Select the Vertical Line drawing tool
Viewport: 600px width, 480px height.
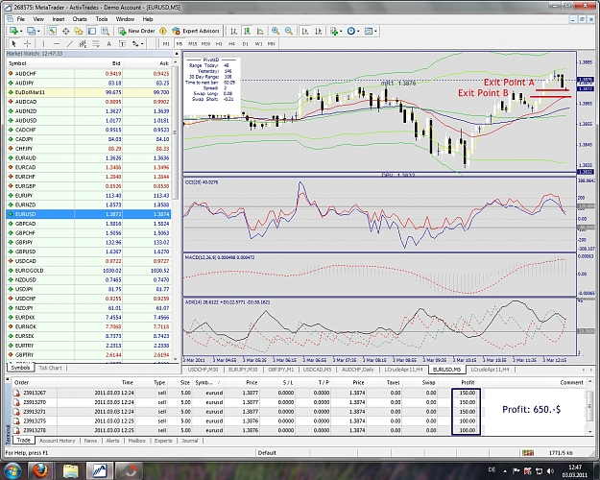click(43, 43)
